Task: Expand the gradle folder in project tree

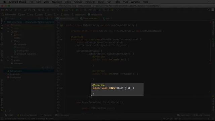Action: coord(8,60)
